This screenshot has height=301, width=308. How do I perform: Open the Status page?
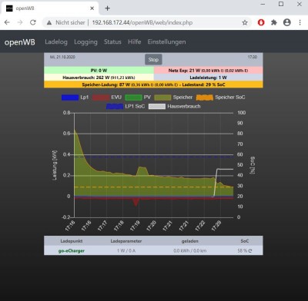pyautogui.click(x=112, y=42)
